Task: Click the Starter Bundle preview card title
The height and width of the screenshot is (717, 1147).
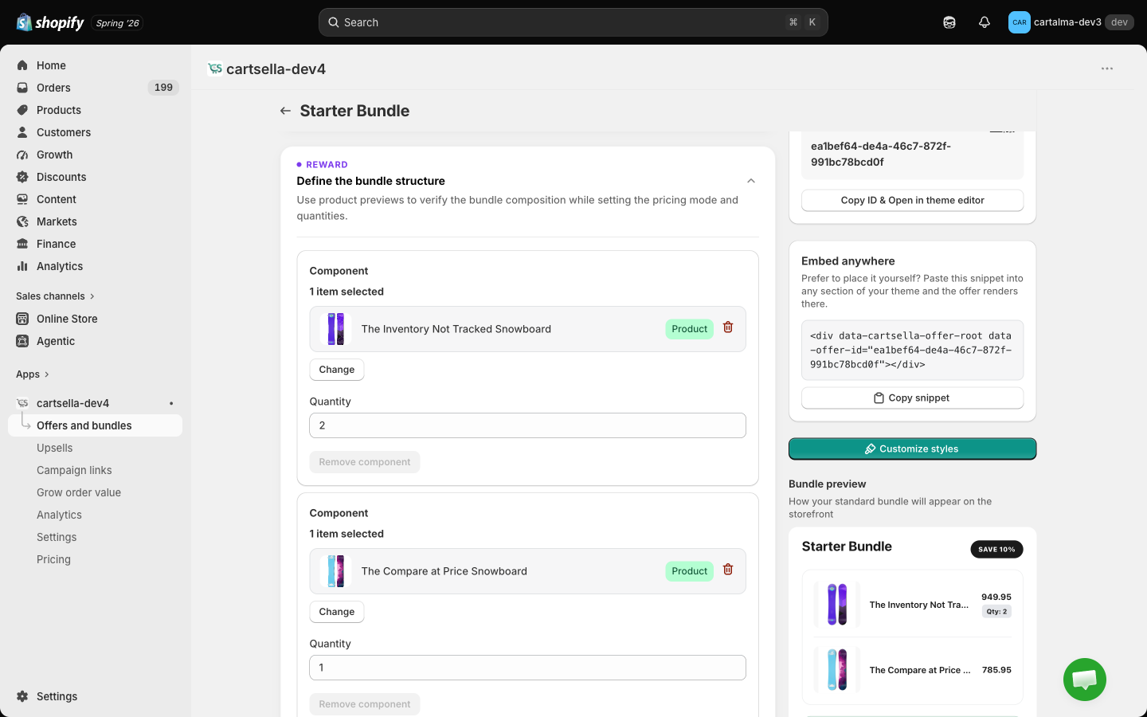Action: click(x=847, y=547)
